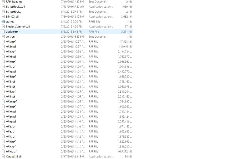252x159 pixels.
Task: Click the x64a.rpf file icon
Action: pos(3,41)
